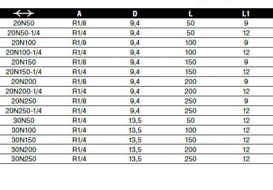Select the 30N50 row label
The image size is (273, 190).
coord(24,121)
